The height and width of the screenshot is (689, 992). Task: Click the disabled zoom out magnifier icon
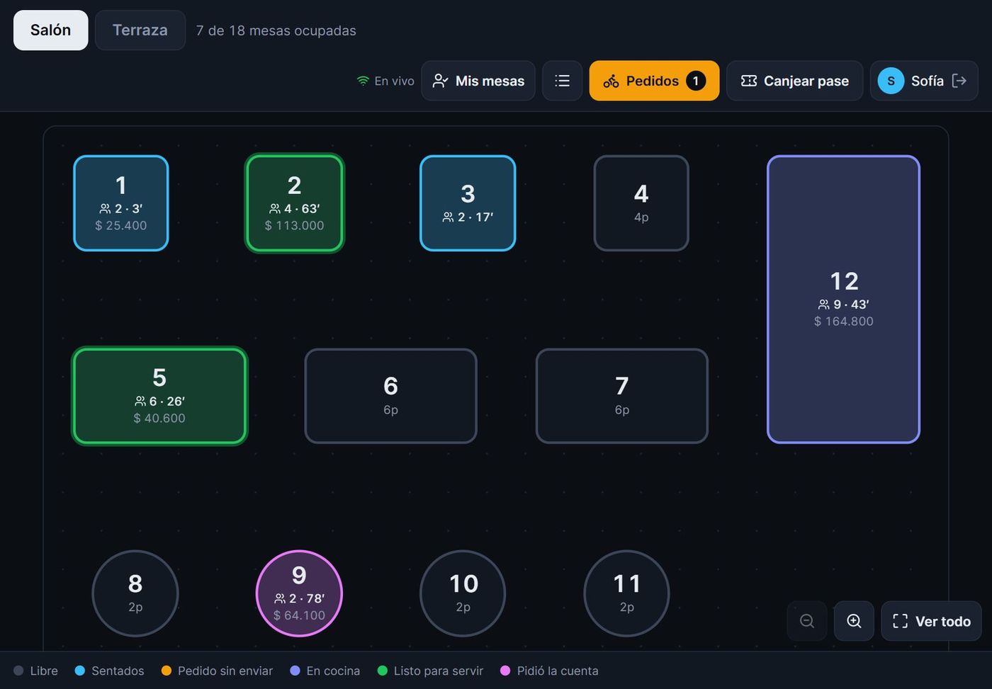806,621
